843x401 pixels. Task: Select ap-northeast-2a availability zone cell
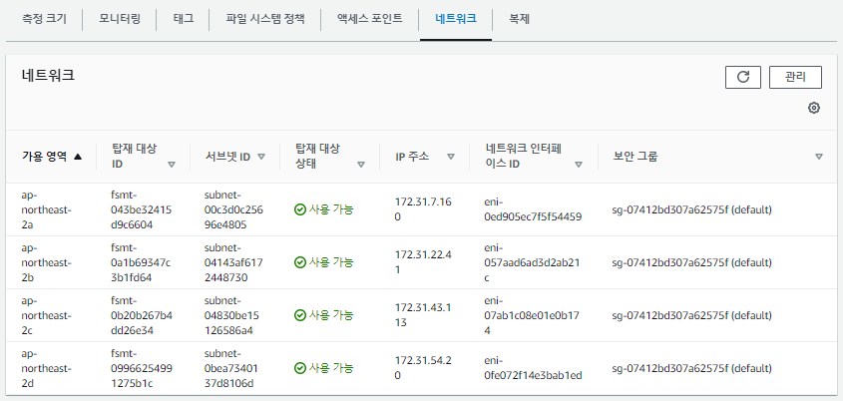tap(46, 209)
